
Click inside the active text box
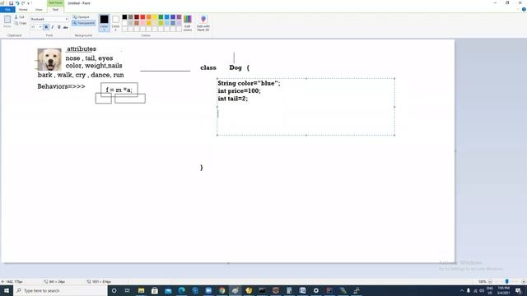(x=305, y=107)
